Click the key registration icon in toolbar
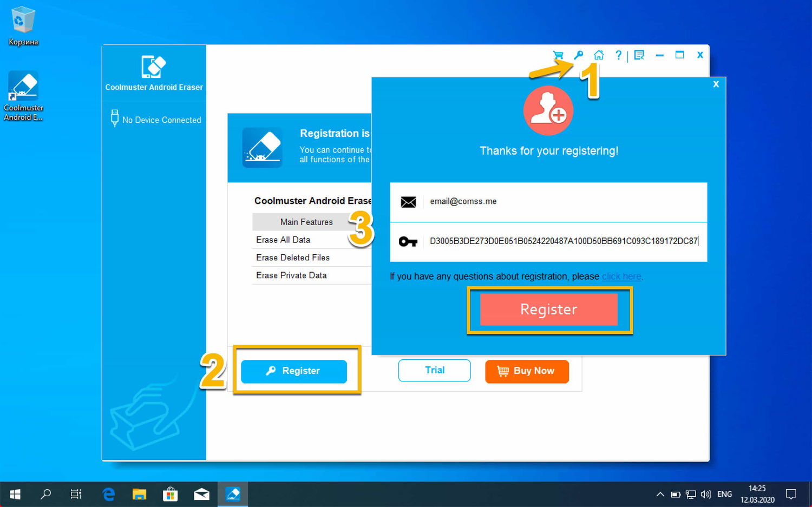 (579, 55)
